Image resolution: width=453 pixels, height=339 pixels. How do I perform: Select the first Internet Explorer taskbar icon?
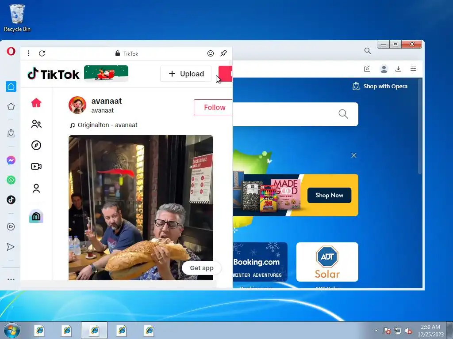[x=39, y=330]
